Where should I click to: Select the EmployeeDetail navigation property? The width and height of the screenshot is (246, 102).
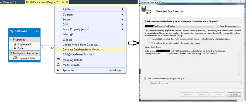24,58
